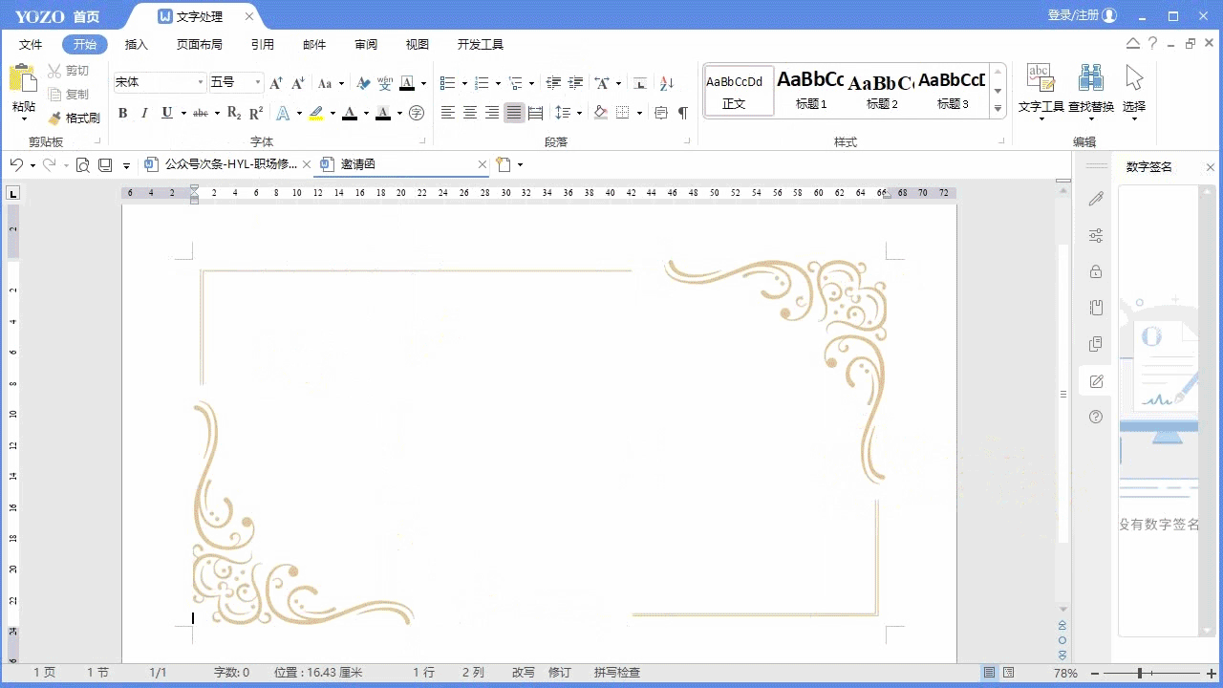Switch to the 公众号次条-HYL document tab
1223x688 pixels.
click(x=229, y=164)
